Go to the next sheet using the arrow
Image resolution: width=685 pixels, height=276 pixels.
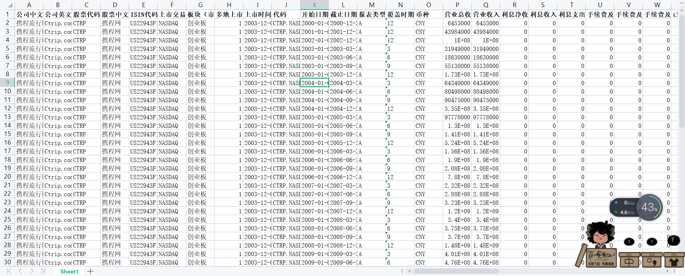[32, 271]
